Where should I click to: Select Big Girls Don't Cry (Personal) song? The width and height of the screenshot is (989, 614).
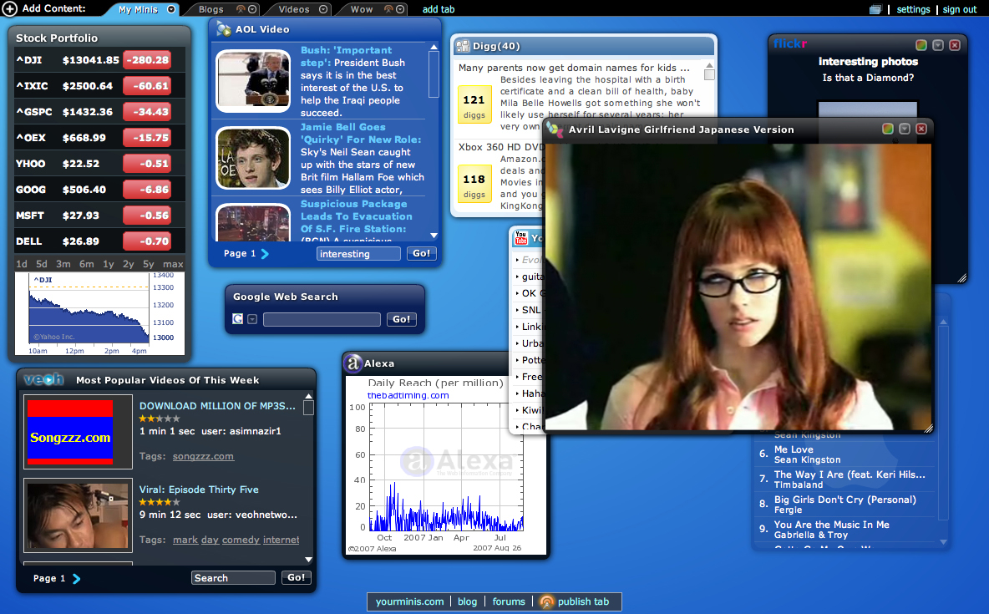(x=845, y=500)
